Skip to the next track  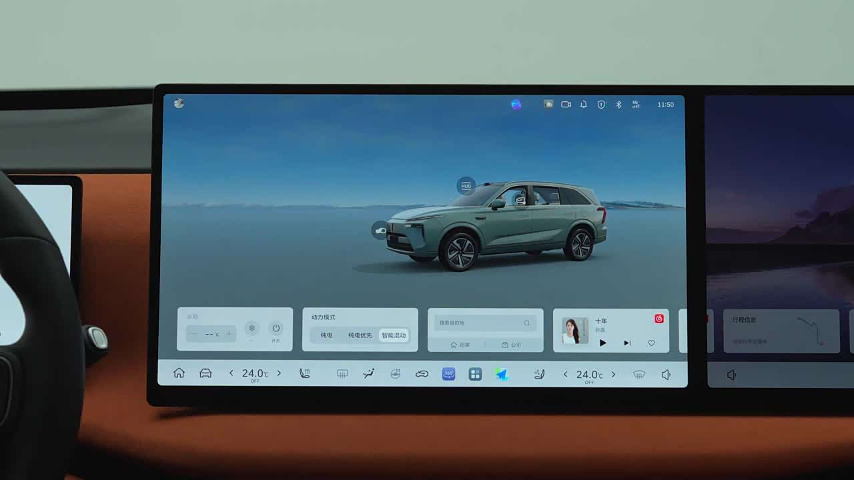[x=627, y=343]
